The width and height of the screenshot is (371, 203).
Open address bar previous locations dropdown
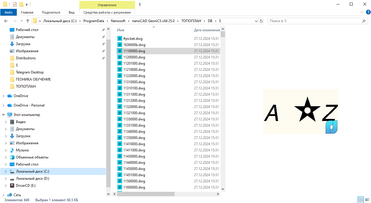tap(256, 21)
